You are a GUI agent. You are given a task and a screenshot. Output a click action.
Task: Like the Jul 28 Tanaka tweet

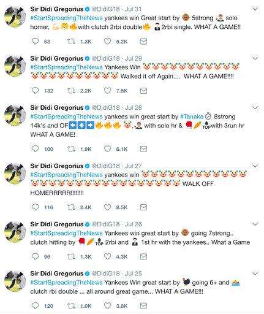[x=107, y=149]
